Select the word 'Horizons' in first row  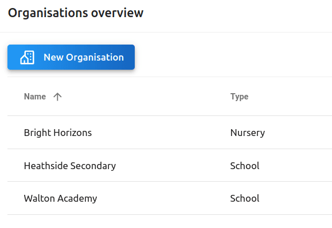point(73,133)
